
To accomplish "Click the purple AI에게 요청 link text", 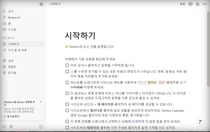I will coord(130,122).
